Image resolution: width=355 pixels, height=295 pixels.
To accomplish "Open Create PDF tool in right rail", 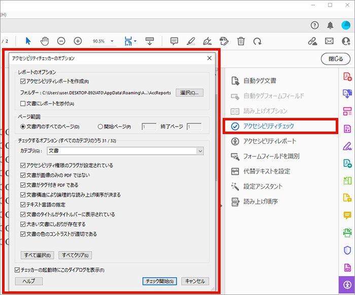I will click(x=347, y=76).
